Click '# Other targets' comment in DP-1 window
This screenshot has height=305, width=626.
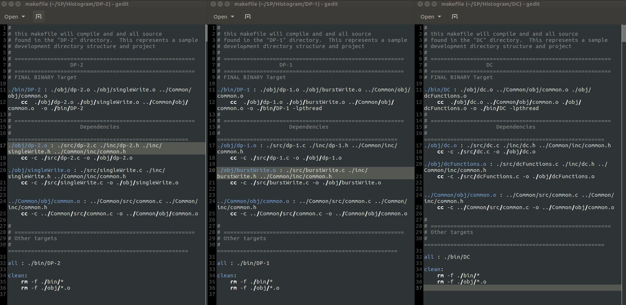click(242, 238)
